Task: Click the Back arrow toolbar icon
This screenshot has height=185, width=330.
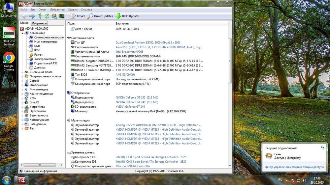Action: click(x=25, y=16)
